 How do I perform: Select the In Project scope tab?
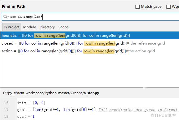click(x=12, y=27)
